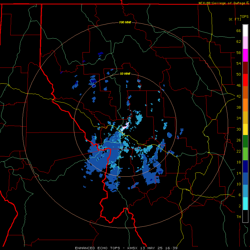Screen dimensions: 250x250
Task: Click the 'NEXLAB-College of DuPage' credit text
Action: (x=222, y=3)
